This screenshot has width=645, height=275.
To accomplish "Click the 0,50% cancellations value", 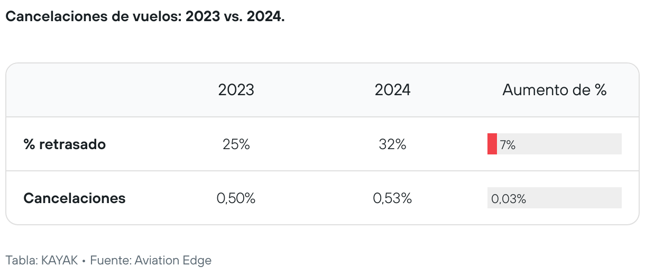I will pyautogui.click(x=236, y=198).
